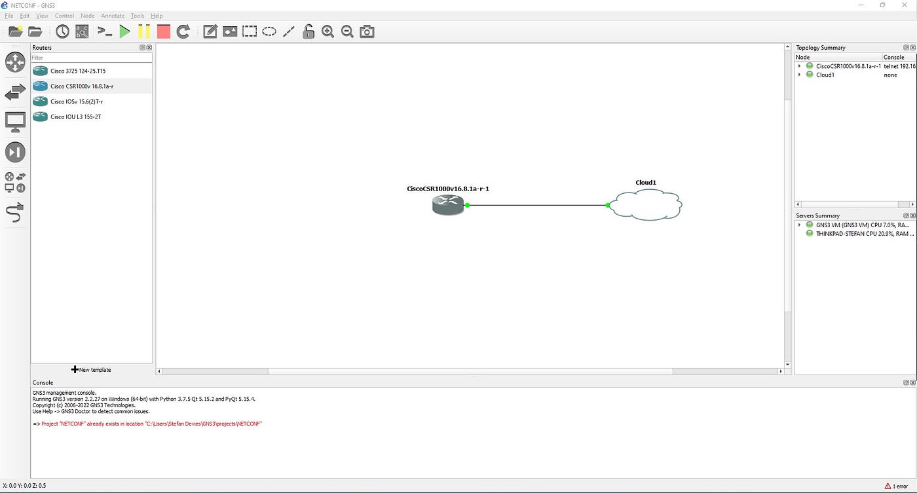Reload all nodes
917x493 pixels.
point(183,31)
